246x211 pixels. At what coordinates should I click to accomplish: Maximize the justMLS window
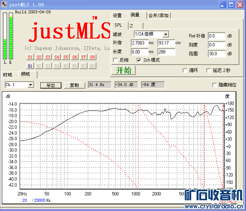point(231,4)
